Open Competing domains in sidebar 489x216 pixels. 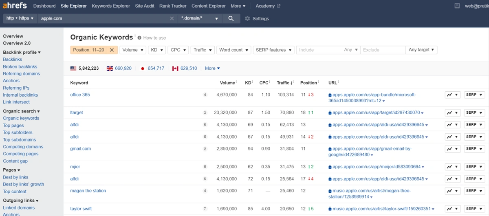pos(23,147)
